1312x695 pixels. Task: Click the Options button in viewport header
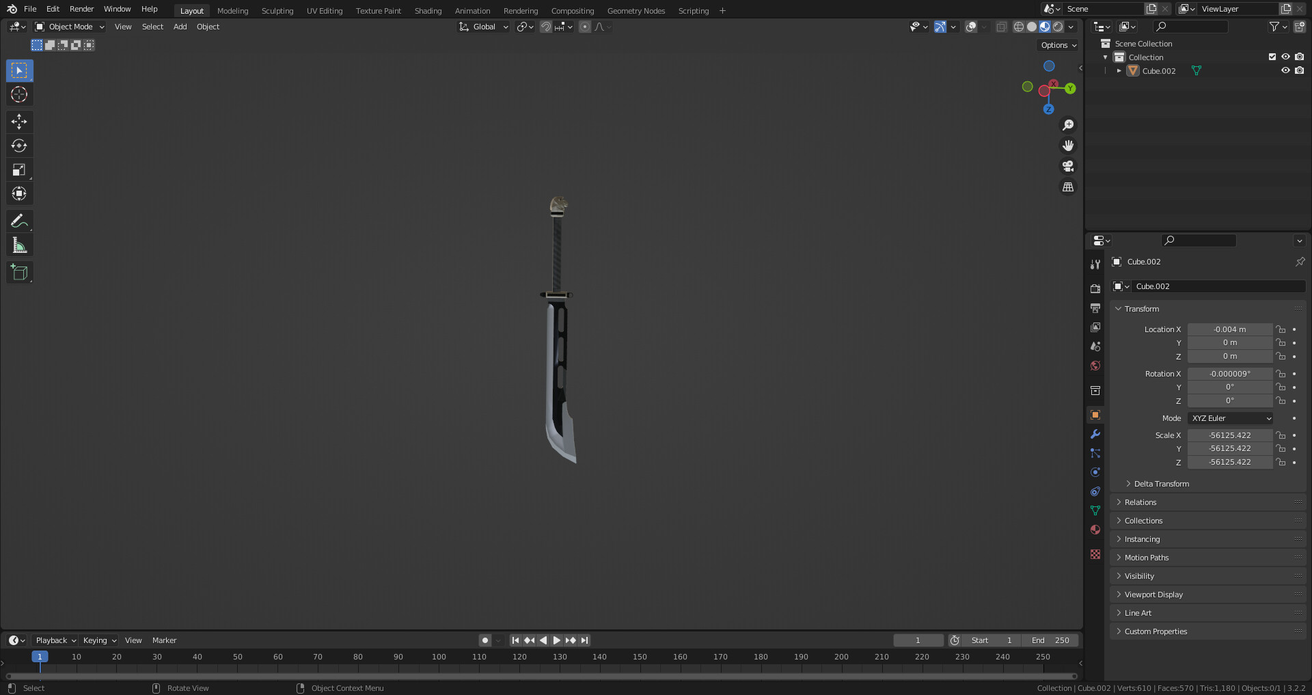point(1057,44)
